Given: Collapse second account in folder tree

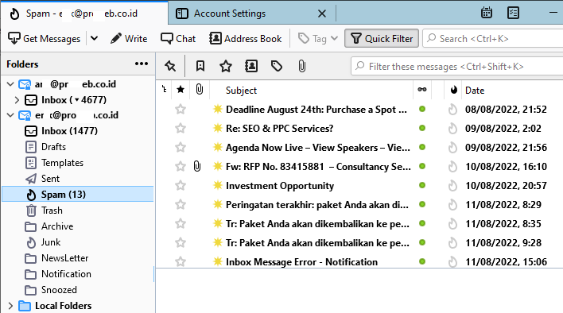Looking at the screenshot, I should click(10, 115).
